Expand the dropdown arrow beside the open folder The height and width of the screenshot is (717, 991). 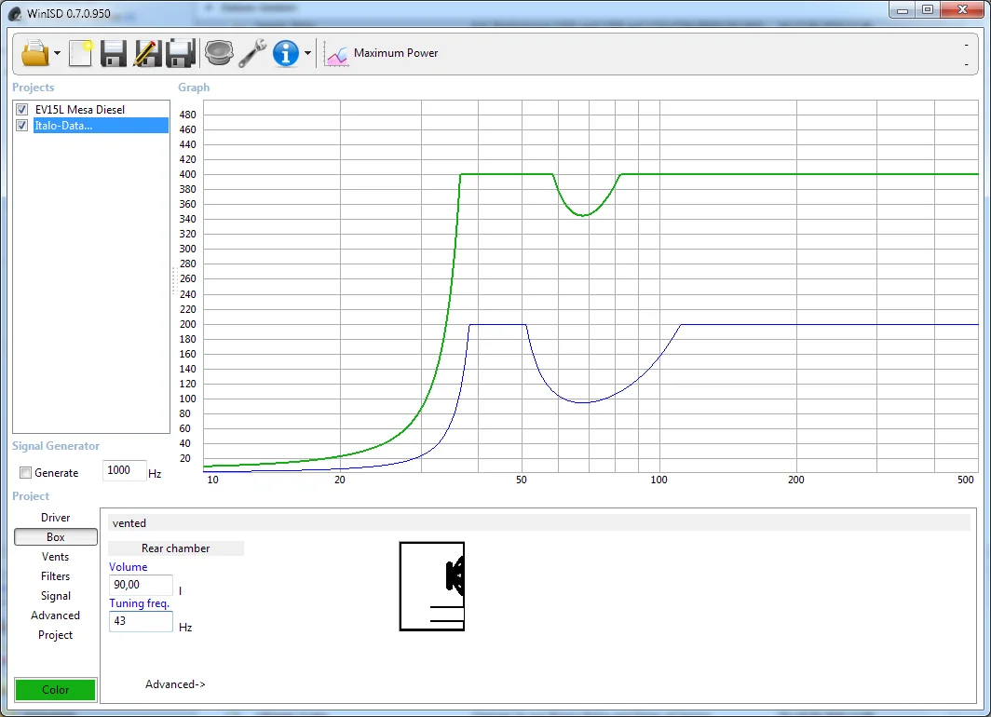click(58, 54)
